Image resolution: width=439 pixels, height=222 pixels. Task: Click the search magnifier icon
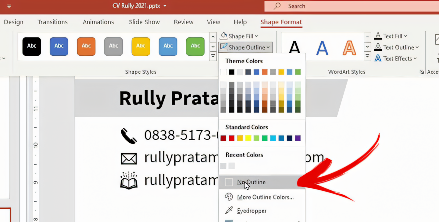(x=277, y=6)
